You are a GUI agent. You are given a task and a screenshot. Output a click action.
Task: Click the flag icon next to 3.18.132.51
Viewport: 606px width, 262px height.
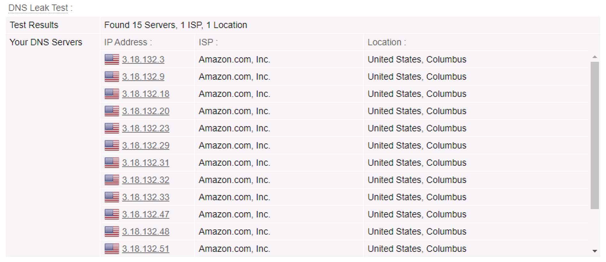pos(112,249)
